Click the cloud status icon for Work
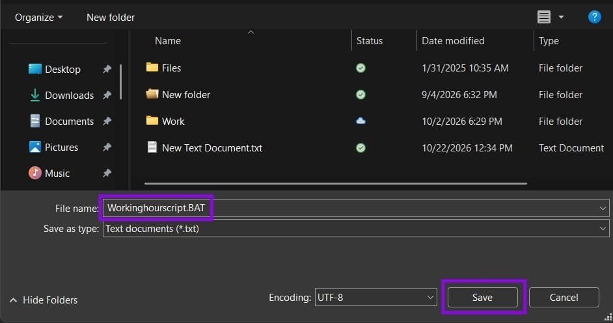The image size is (613, 323). click(361, 121)
